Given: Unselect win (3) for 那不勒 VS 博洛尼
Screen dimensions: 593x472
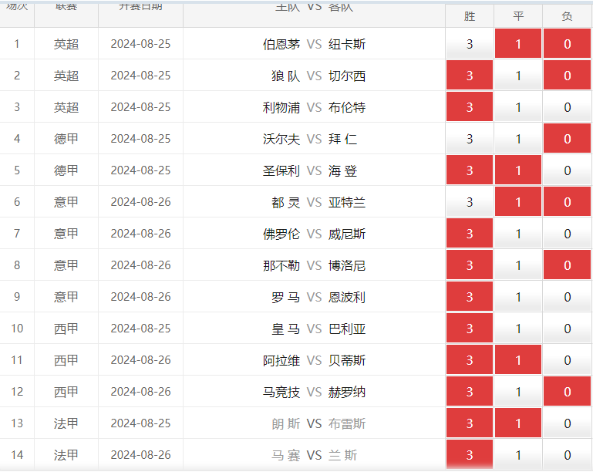Looking at the screenshot, I should [470, 265].
